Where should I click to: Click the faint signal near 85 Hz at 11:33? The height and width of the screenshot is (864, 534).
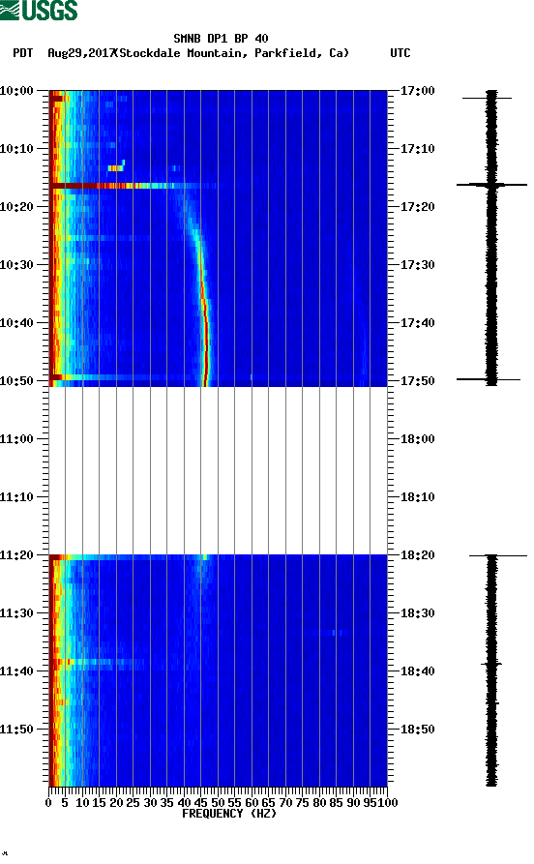tap(331, 633)
